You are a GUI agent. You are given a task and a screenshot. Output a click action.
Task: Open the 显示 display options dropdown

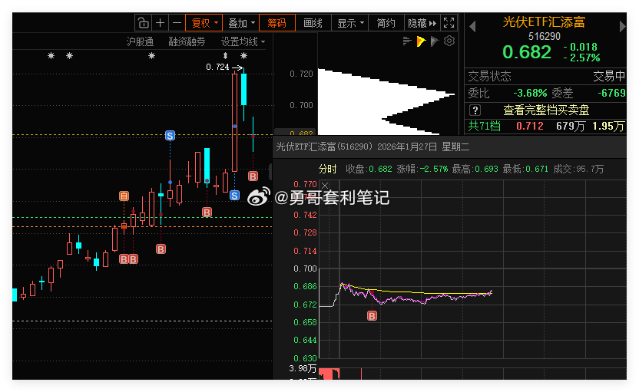tap(350, 23)
